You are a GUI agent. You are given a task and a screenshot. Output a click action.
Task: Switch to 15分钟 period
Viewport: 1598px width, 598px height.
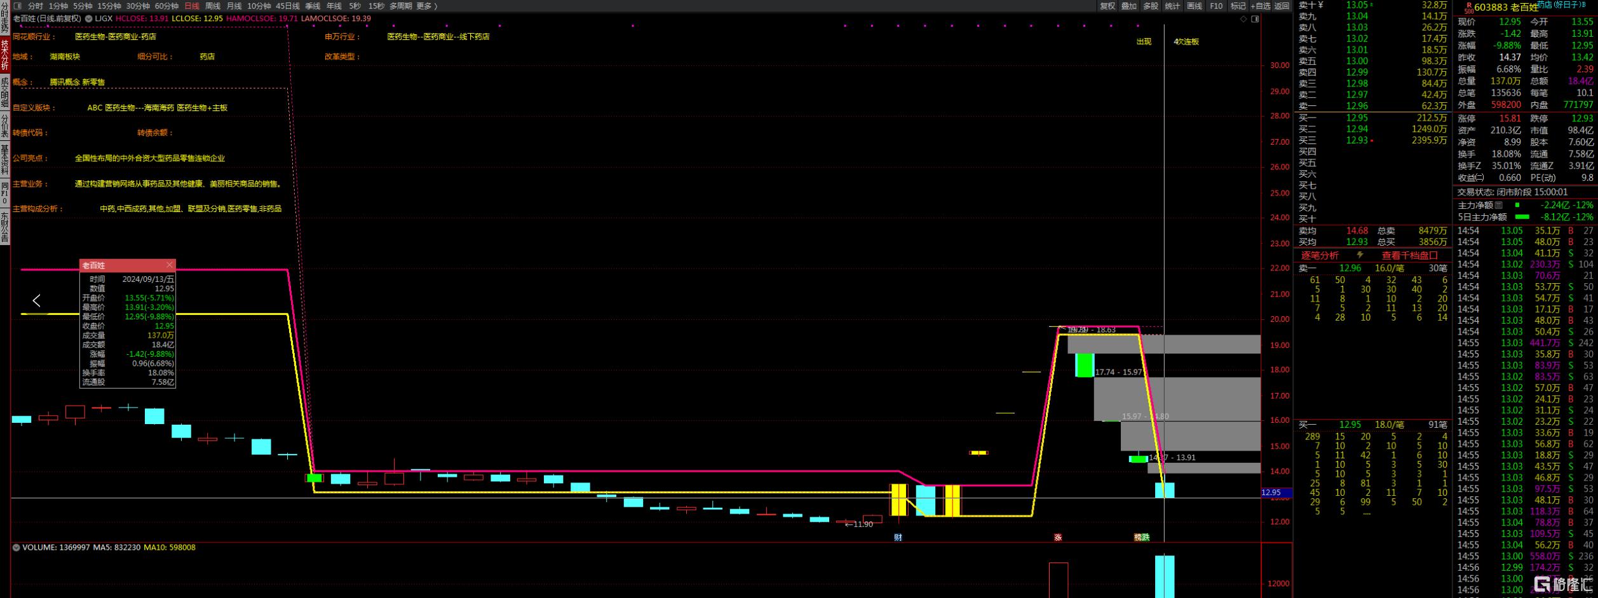coord(109,6)
